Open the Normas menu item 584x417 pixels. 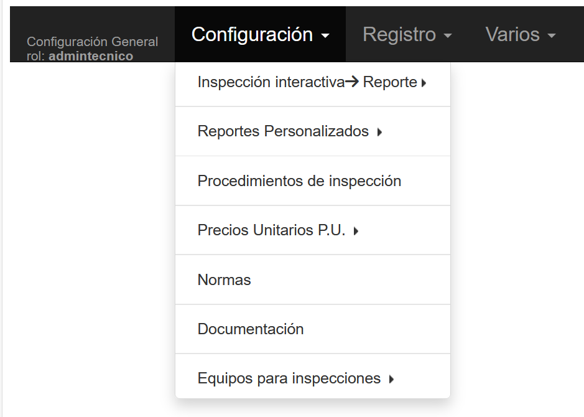coord(224,280)
